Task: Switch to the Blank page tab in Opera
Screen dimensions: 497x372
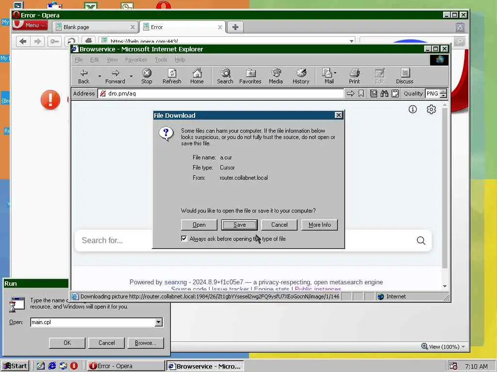Action: pos(95,27)
